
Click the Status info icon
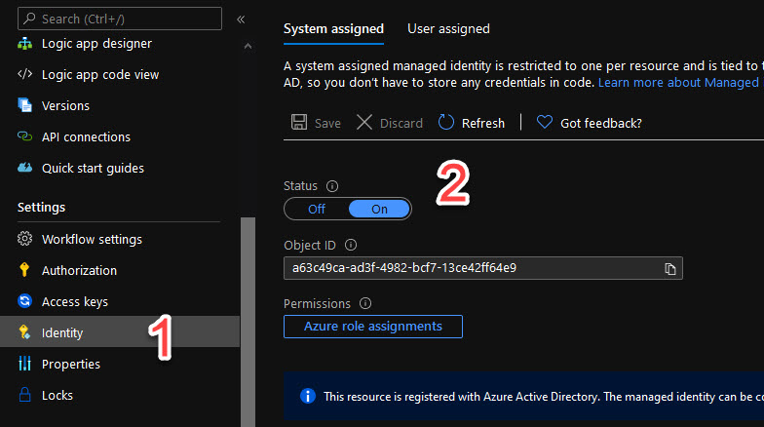[331, 185]
